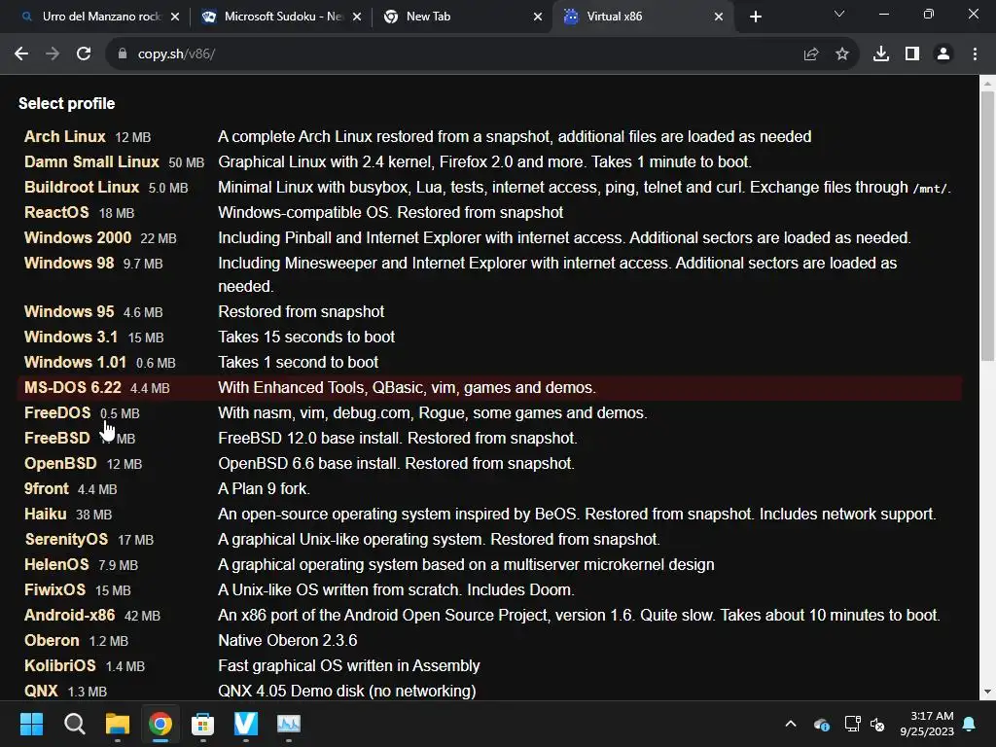Image resolution: width=996 pixels, height=747 pixels.
Task: Click the share page icon in address bar
Action: (x=811, y=54)
